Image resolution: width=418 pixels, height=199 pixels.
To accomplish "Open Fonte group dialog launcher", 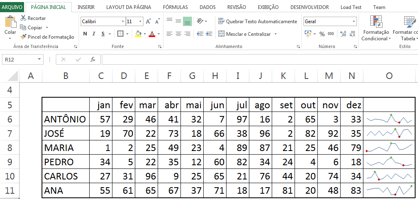I will click(160, 47).
